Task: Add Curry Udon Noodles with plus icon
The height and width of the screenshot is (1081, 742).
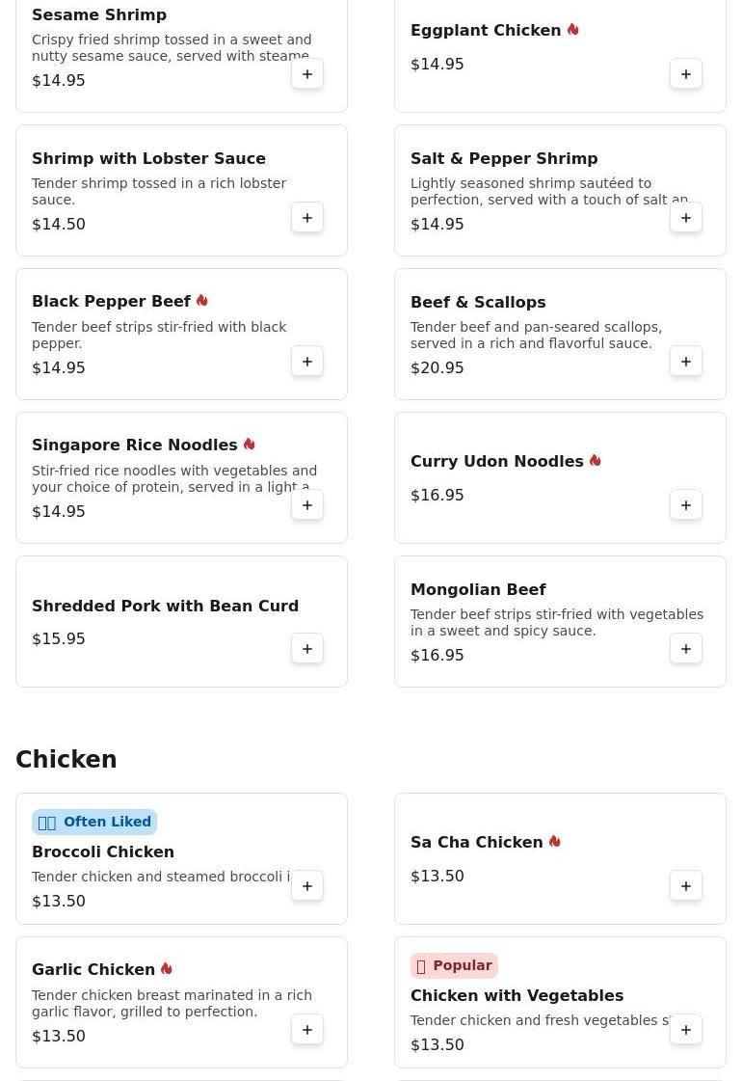Action: 685,505
